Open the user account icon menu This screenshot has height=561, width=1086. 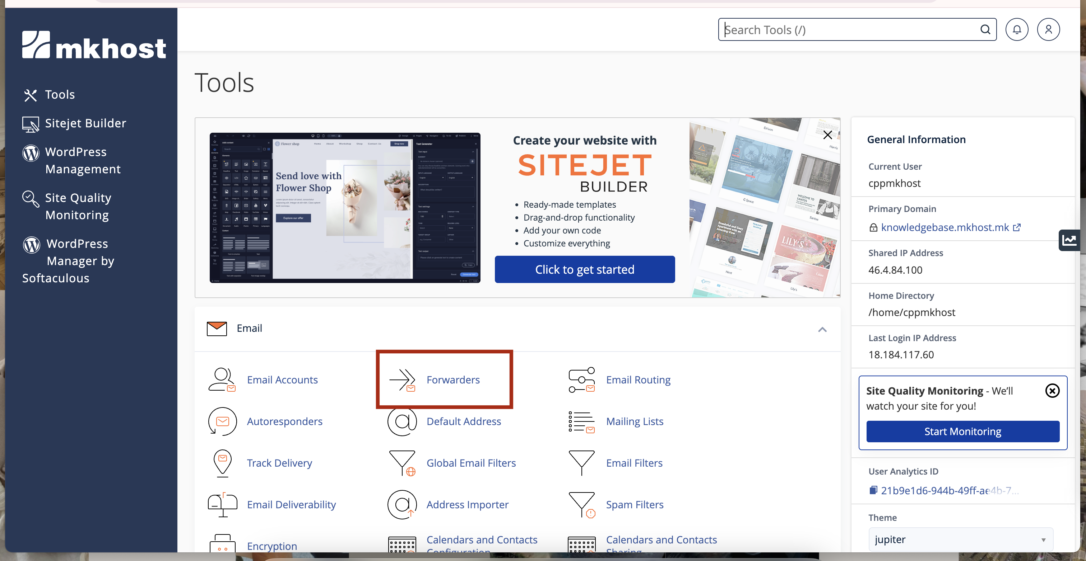pyautogui.click(x=1048, y=29)
